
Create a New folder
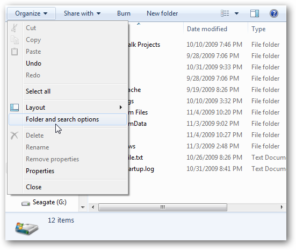click(x=162, y=13)
